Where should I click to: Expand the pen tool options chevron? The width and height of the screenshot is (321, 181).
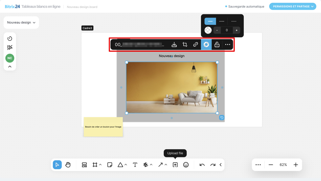(x=151, y=165)
